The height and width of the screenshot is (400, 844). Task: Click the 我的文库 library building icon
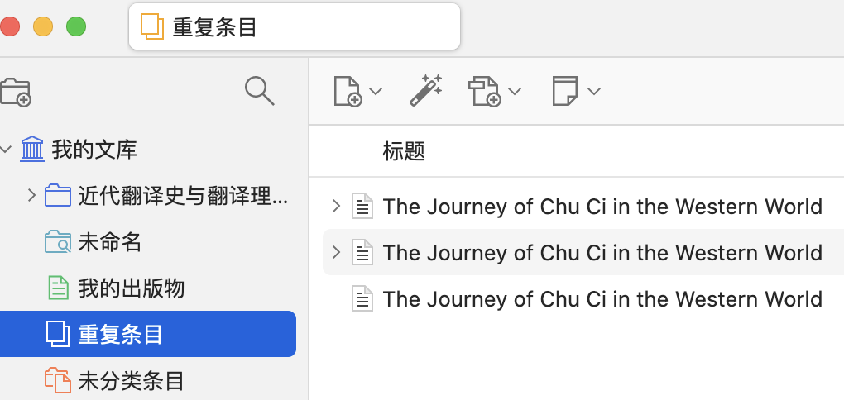click(x=33, y=150)
